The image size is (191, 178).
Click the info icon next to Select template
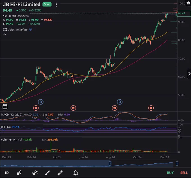(30, 29)
